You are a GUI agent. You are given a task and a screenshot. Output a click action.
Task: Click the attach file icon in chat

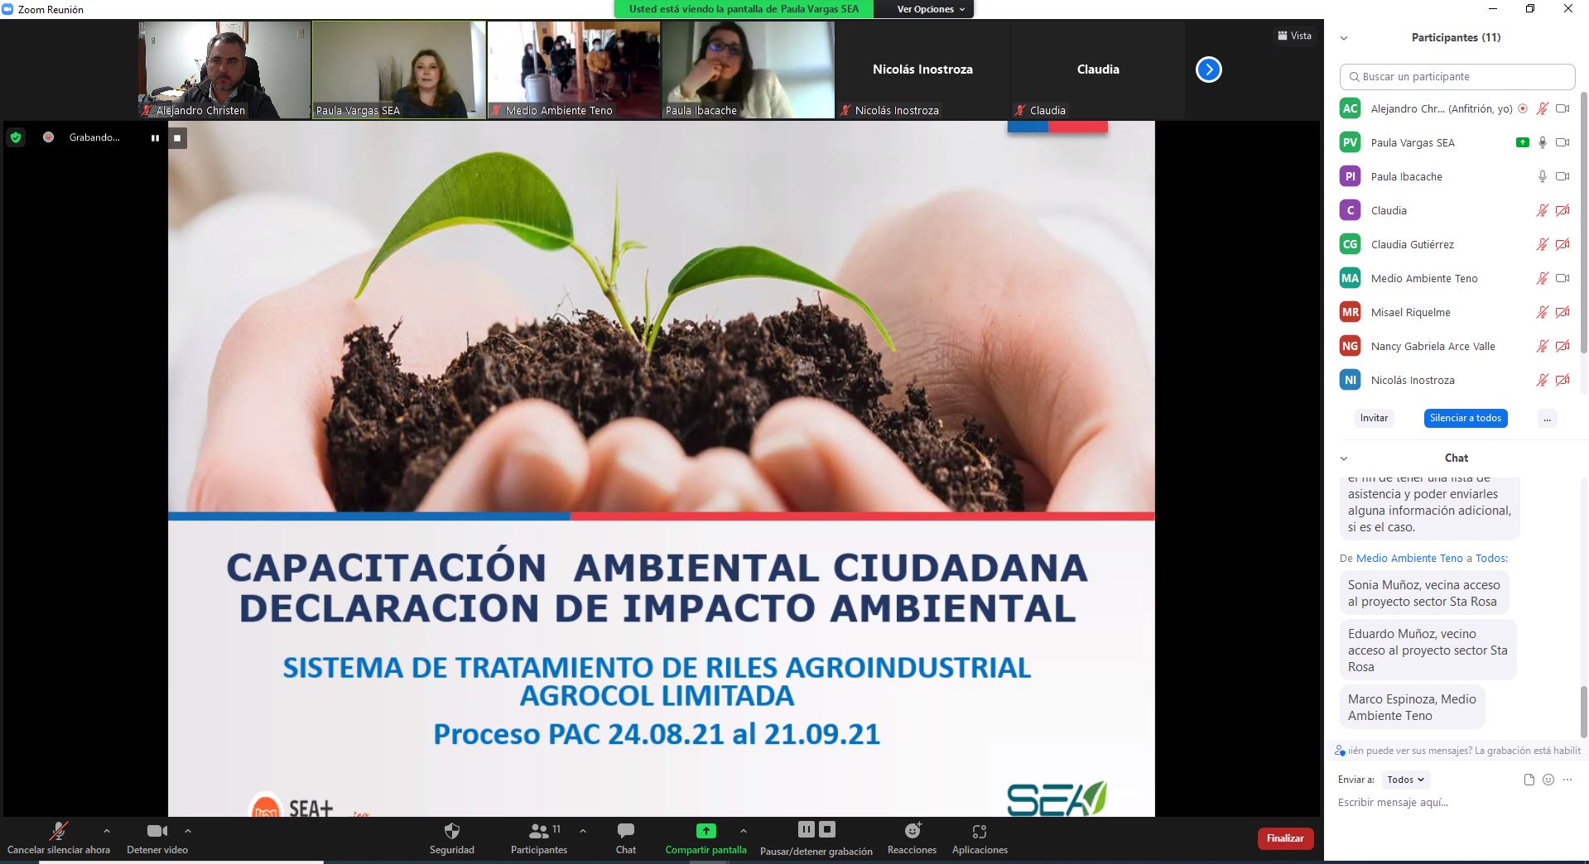(x=1529, y=780)
